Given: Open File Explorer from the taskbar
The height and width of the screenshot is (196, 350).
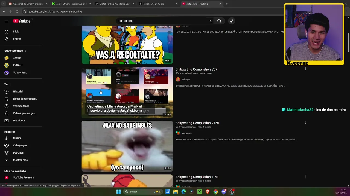Looking at the screenshot, I should 176,192.
